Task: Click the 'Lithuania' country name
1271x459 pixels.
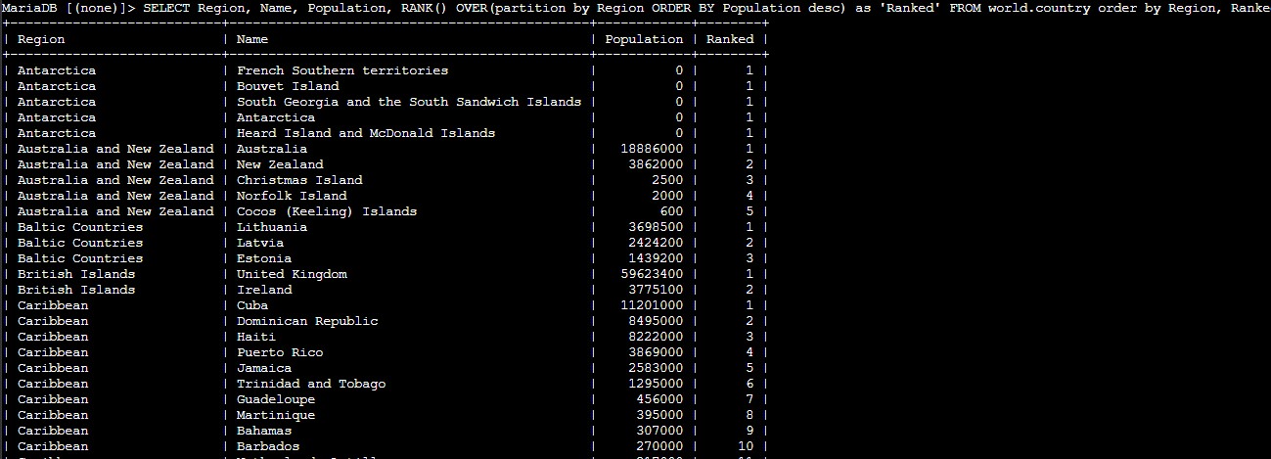Action: [272, 227]
